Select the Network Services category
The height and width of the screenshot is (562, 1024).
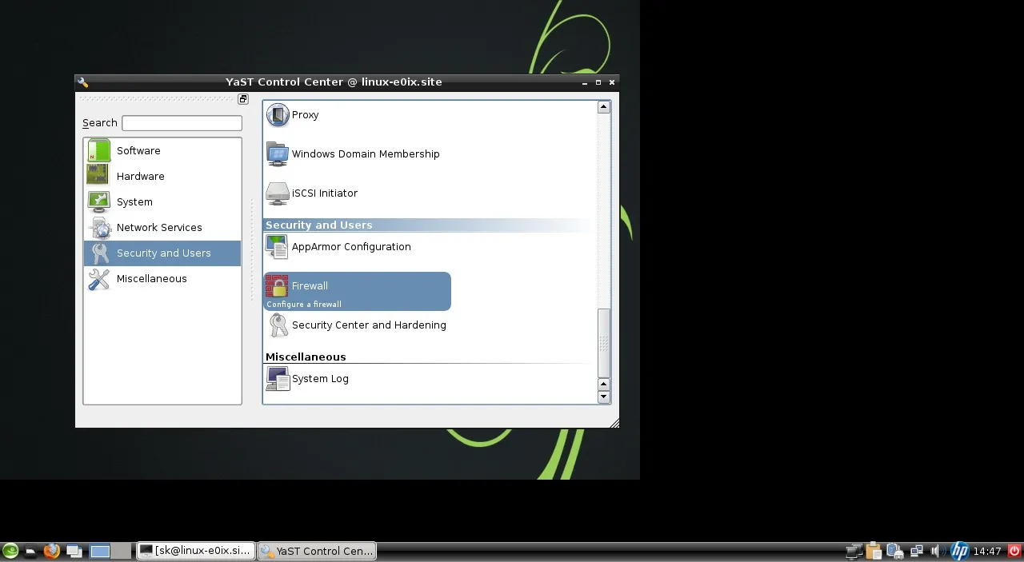tap(158, 228)
